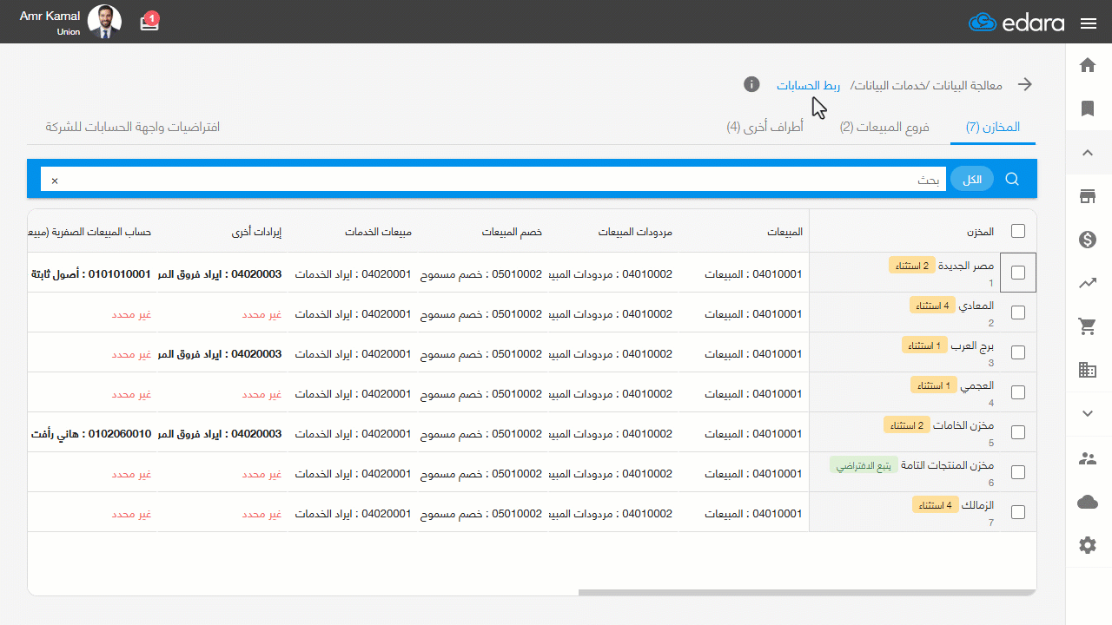Check the الزمالك row checkbox

click(x=1018, y=512)
